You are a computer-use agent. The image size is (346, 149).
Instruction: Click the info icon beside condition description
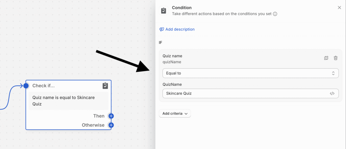click(275, 14)
